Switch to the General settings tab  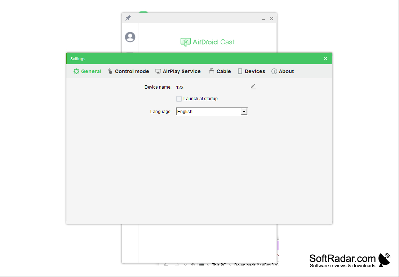tap(87, 71)
